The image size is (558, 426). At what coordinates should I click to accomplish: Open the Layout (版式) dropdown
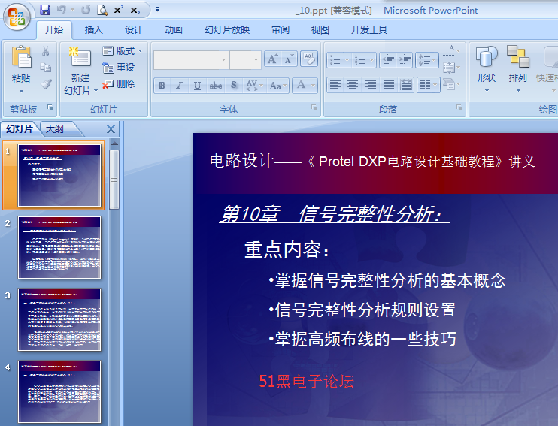click(x=122, y=51)
